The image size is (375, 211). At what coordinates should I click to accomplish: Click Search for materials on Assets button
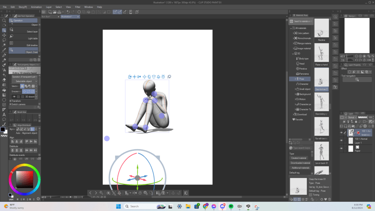click(x=301, y=21)
